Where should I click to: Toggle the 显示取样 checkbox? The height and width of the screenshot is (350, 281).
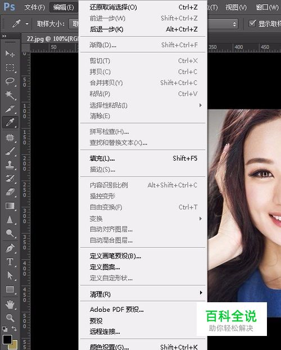(x=252, y=23)
